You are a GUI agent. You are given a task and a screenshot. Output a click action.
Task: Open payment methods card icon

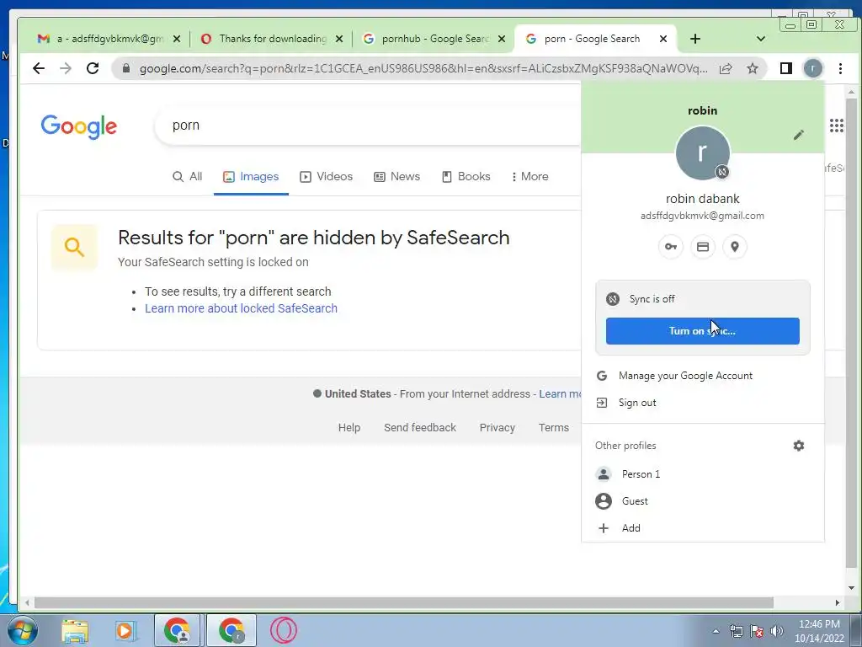click(703, 247)
